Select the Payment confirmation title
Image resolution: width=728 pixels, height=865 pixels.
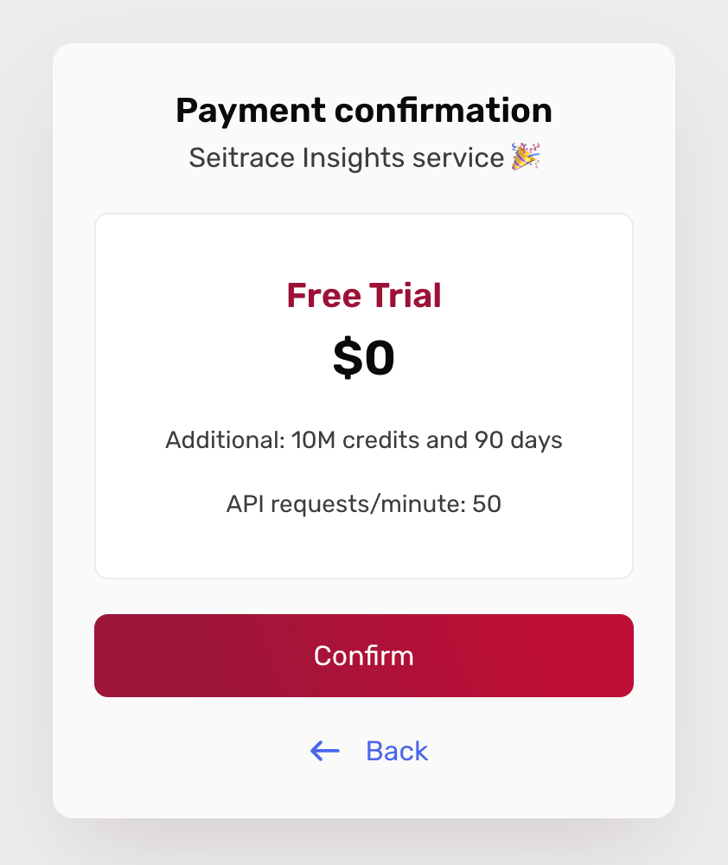point(363,110)
